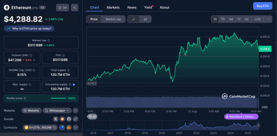The width and height of the screenshot is (277, 136).
Task: Switch to candlestick chart view
Action: click(145, 19)
